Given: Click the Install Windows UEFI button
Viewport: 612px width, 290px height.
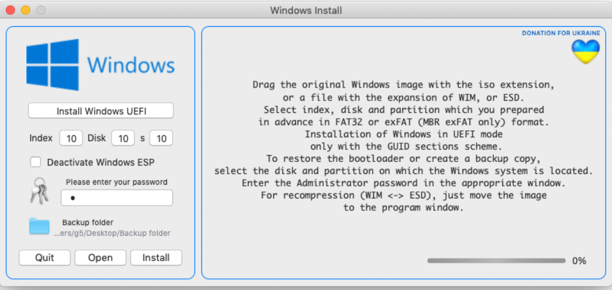Looking at the screenshot, I should 101,111.
